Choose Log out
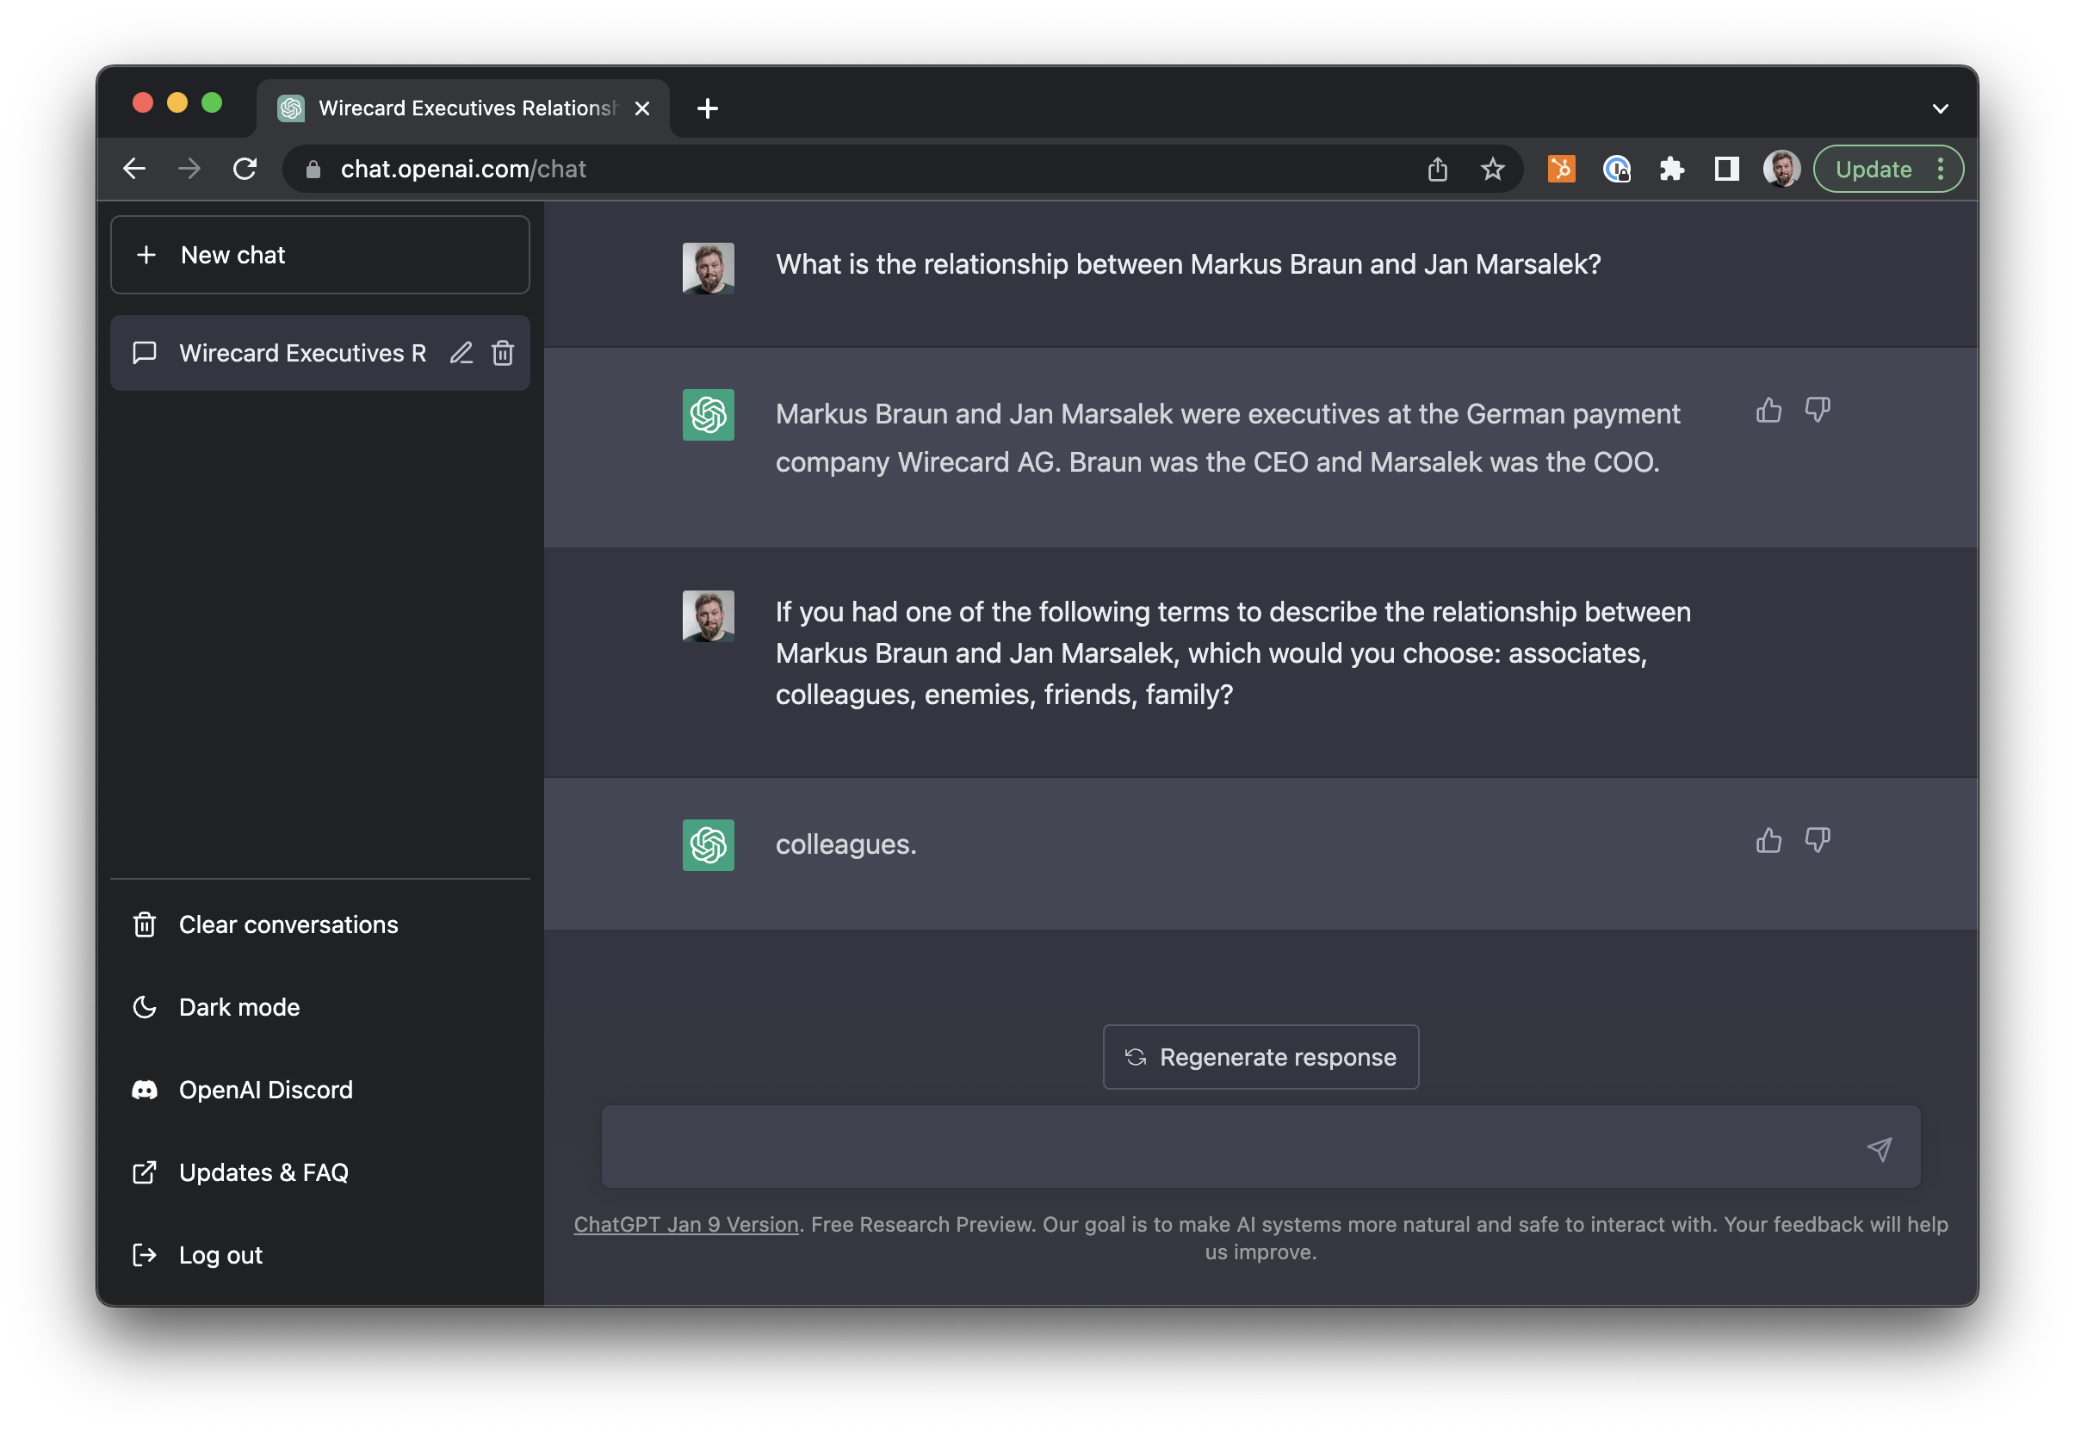 tap(320, 1255)
